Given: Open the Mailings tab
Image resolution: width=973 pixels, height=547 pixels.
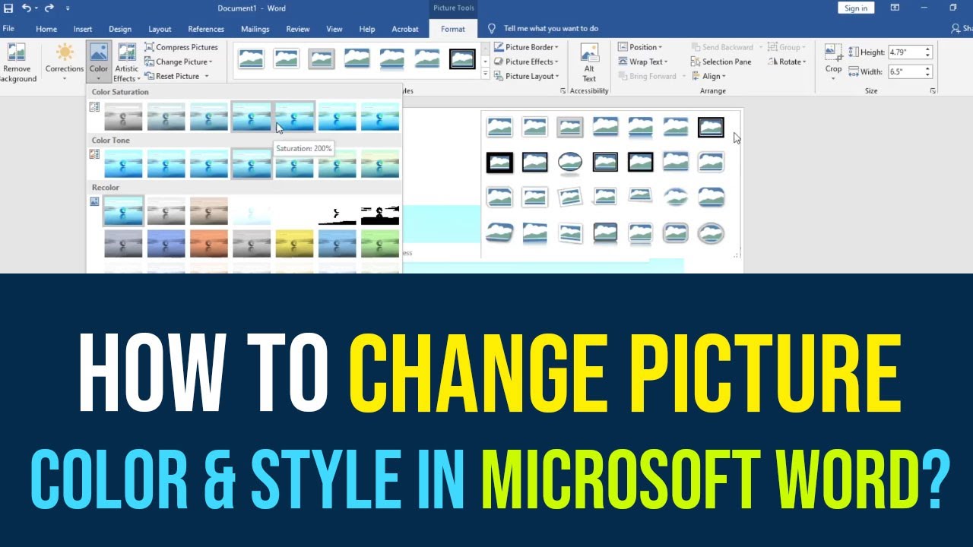Looking at the screenshot, I should (x=255, y=29).
